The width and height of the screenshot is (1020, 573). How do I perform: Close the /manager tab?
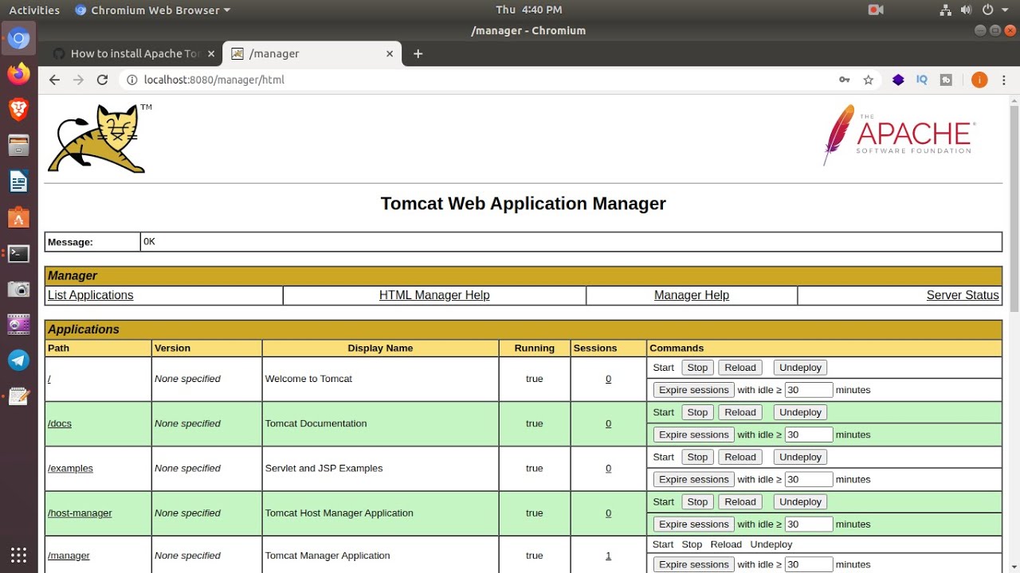[x=389, y=53]
